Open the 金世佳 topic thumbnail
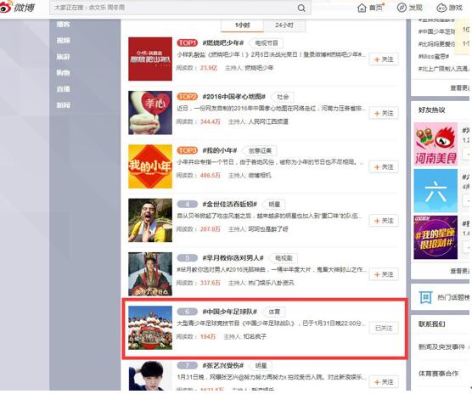The height and width of the screenshot is (394, 472). pyautogui.click(x=150, y=220)
